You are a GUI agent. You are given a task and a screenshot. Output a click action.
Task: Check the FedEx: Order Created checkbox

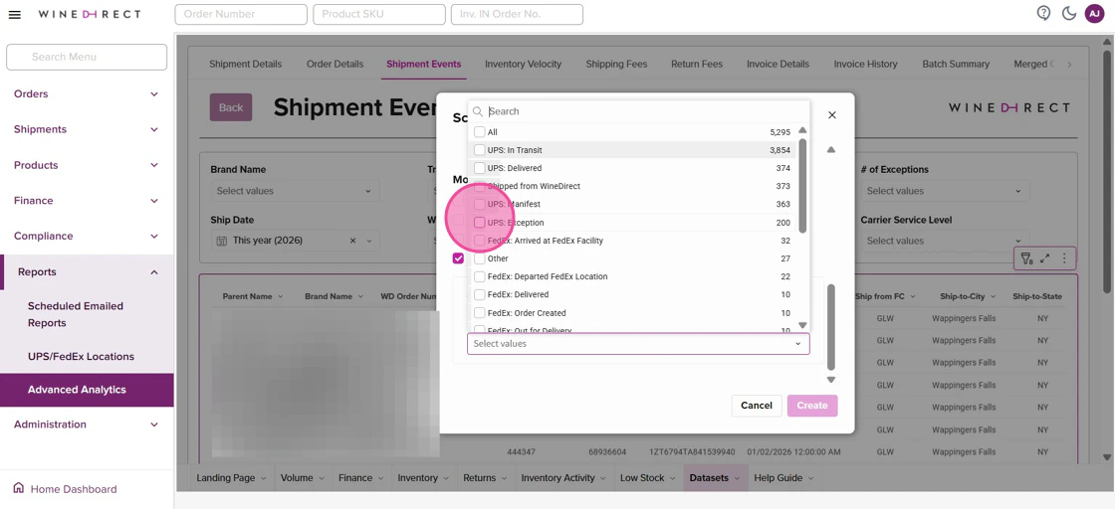pyautogui.click(x=479, y=313)
